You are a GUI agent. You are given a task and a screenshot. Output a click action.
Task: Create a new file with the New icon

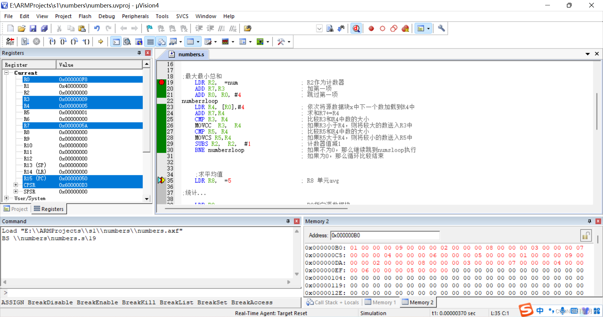point(10,29)
